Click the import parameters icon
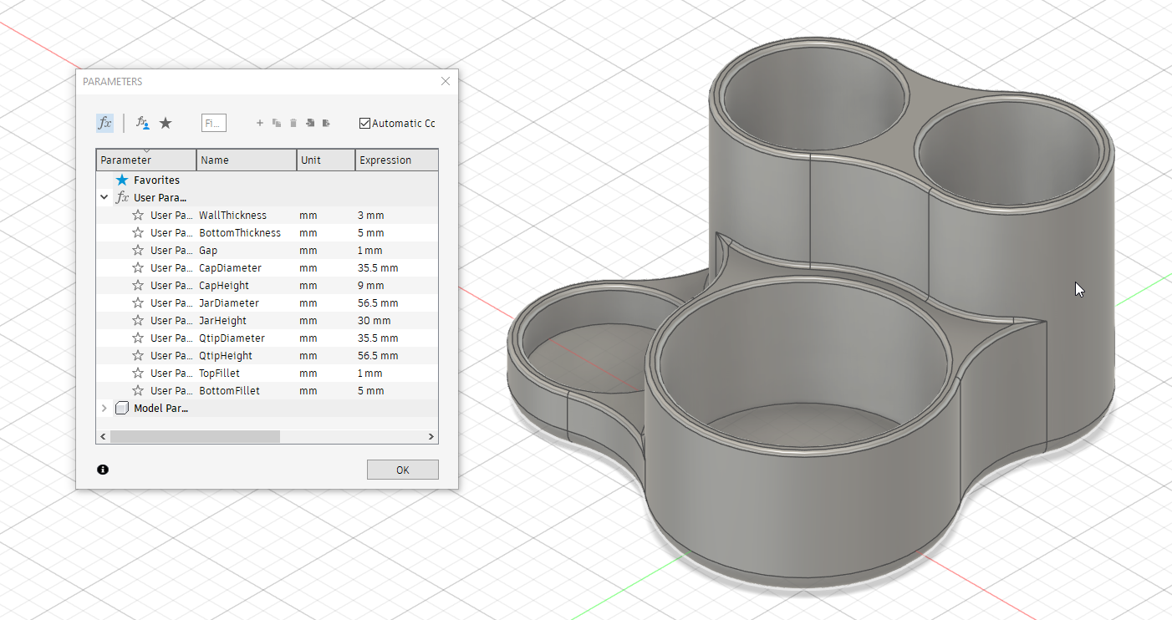1172x620 pixels. [310, 123]
